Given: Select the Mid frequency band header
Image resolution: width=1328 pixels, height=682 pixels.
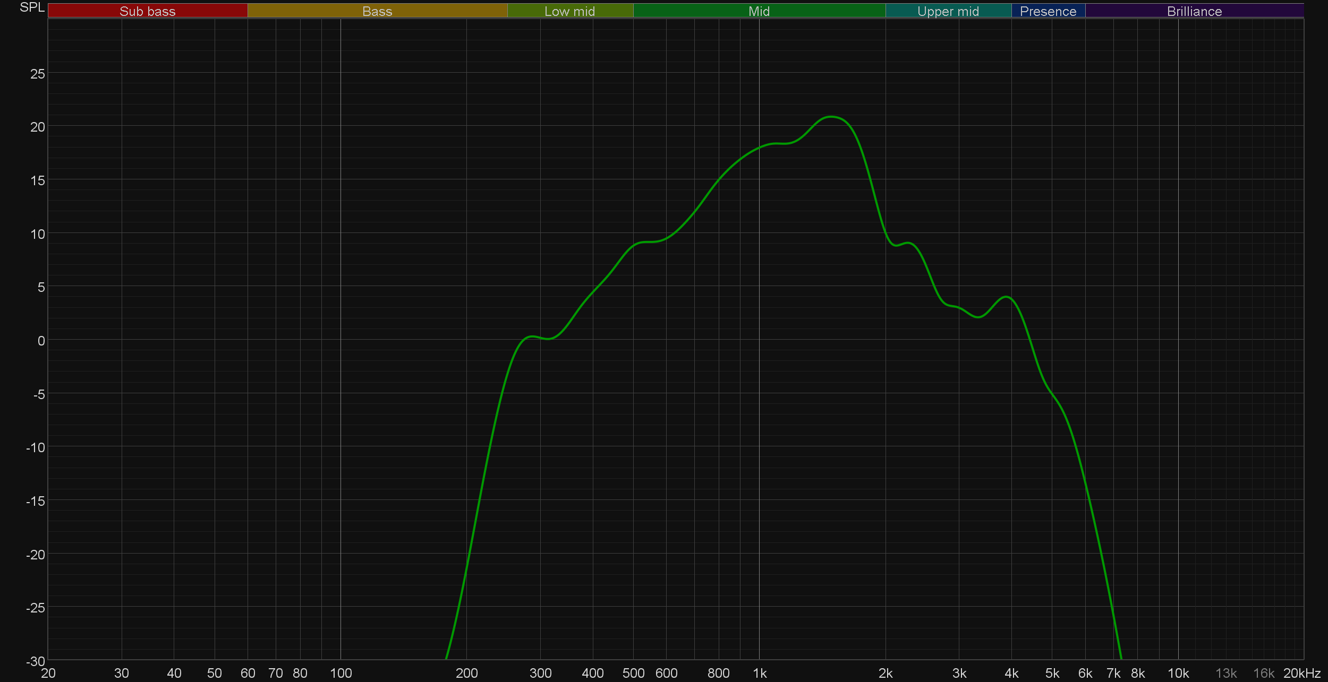Looking at the screenshot, I should 759,11.
